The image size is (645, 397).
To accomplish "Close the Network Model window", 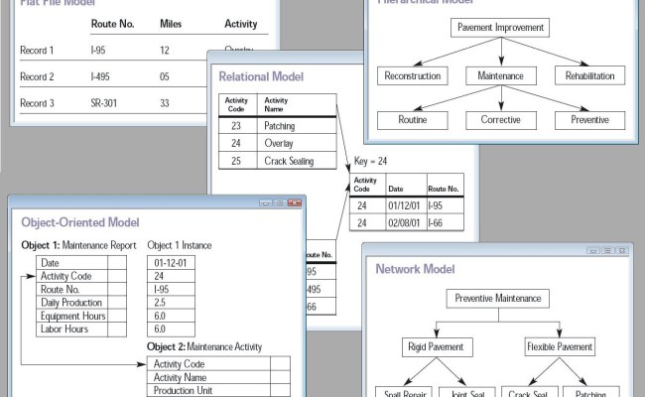I will (x=622, y=250).
